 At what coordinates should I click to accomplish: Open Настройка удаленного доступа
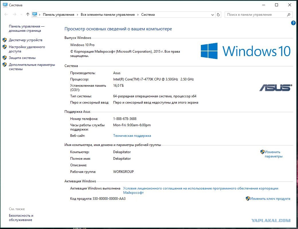[27, 49]
